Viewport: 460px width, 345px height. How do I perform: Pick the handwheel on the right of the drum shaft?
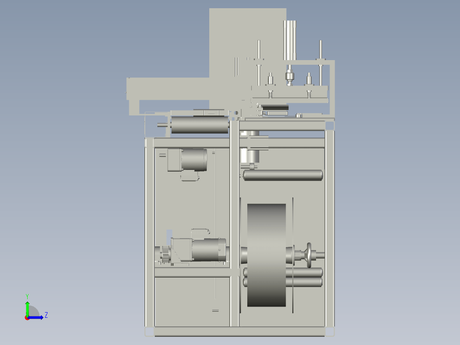(309, 255)
